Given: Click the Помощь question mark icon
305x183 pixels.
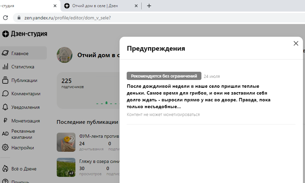Looking at the screenshot, I should (5, 181).
